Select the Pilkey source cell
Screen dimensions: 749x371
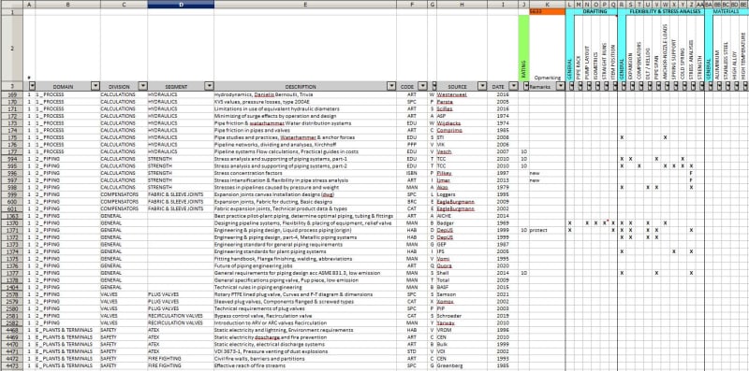(x=462, y=173)
